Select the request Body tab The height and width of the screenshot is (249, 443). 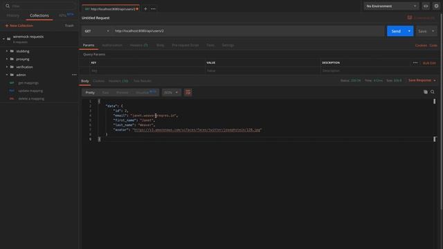tap(160, 45)
